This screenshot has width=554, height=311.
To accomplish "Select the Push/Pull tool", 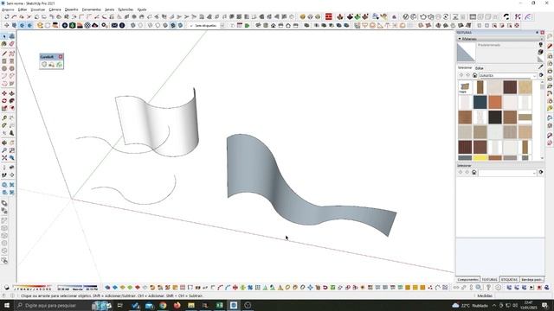I will 11,93.
